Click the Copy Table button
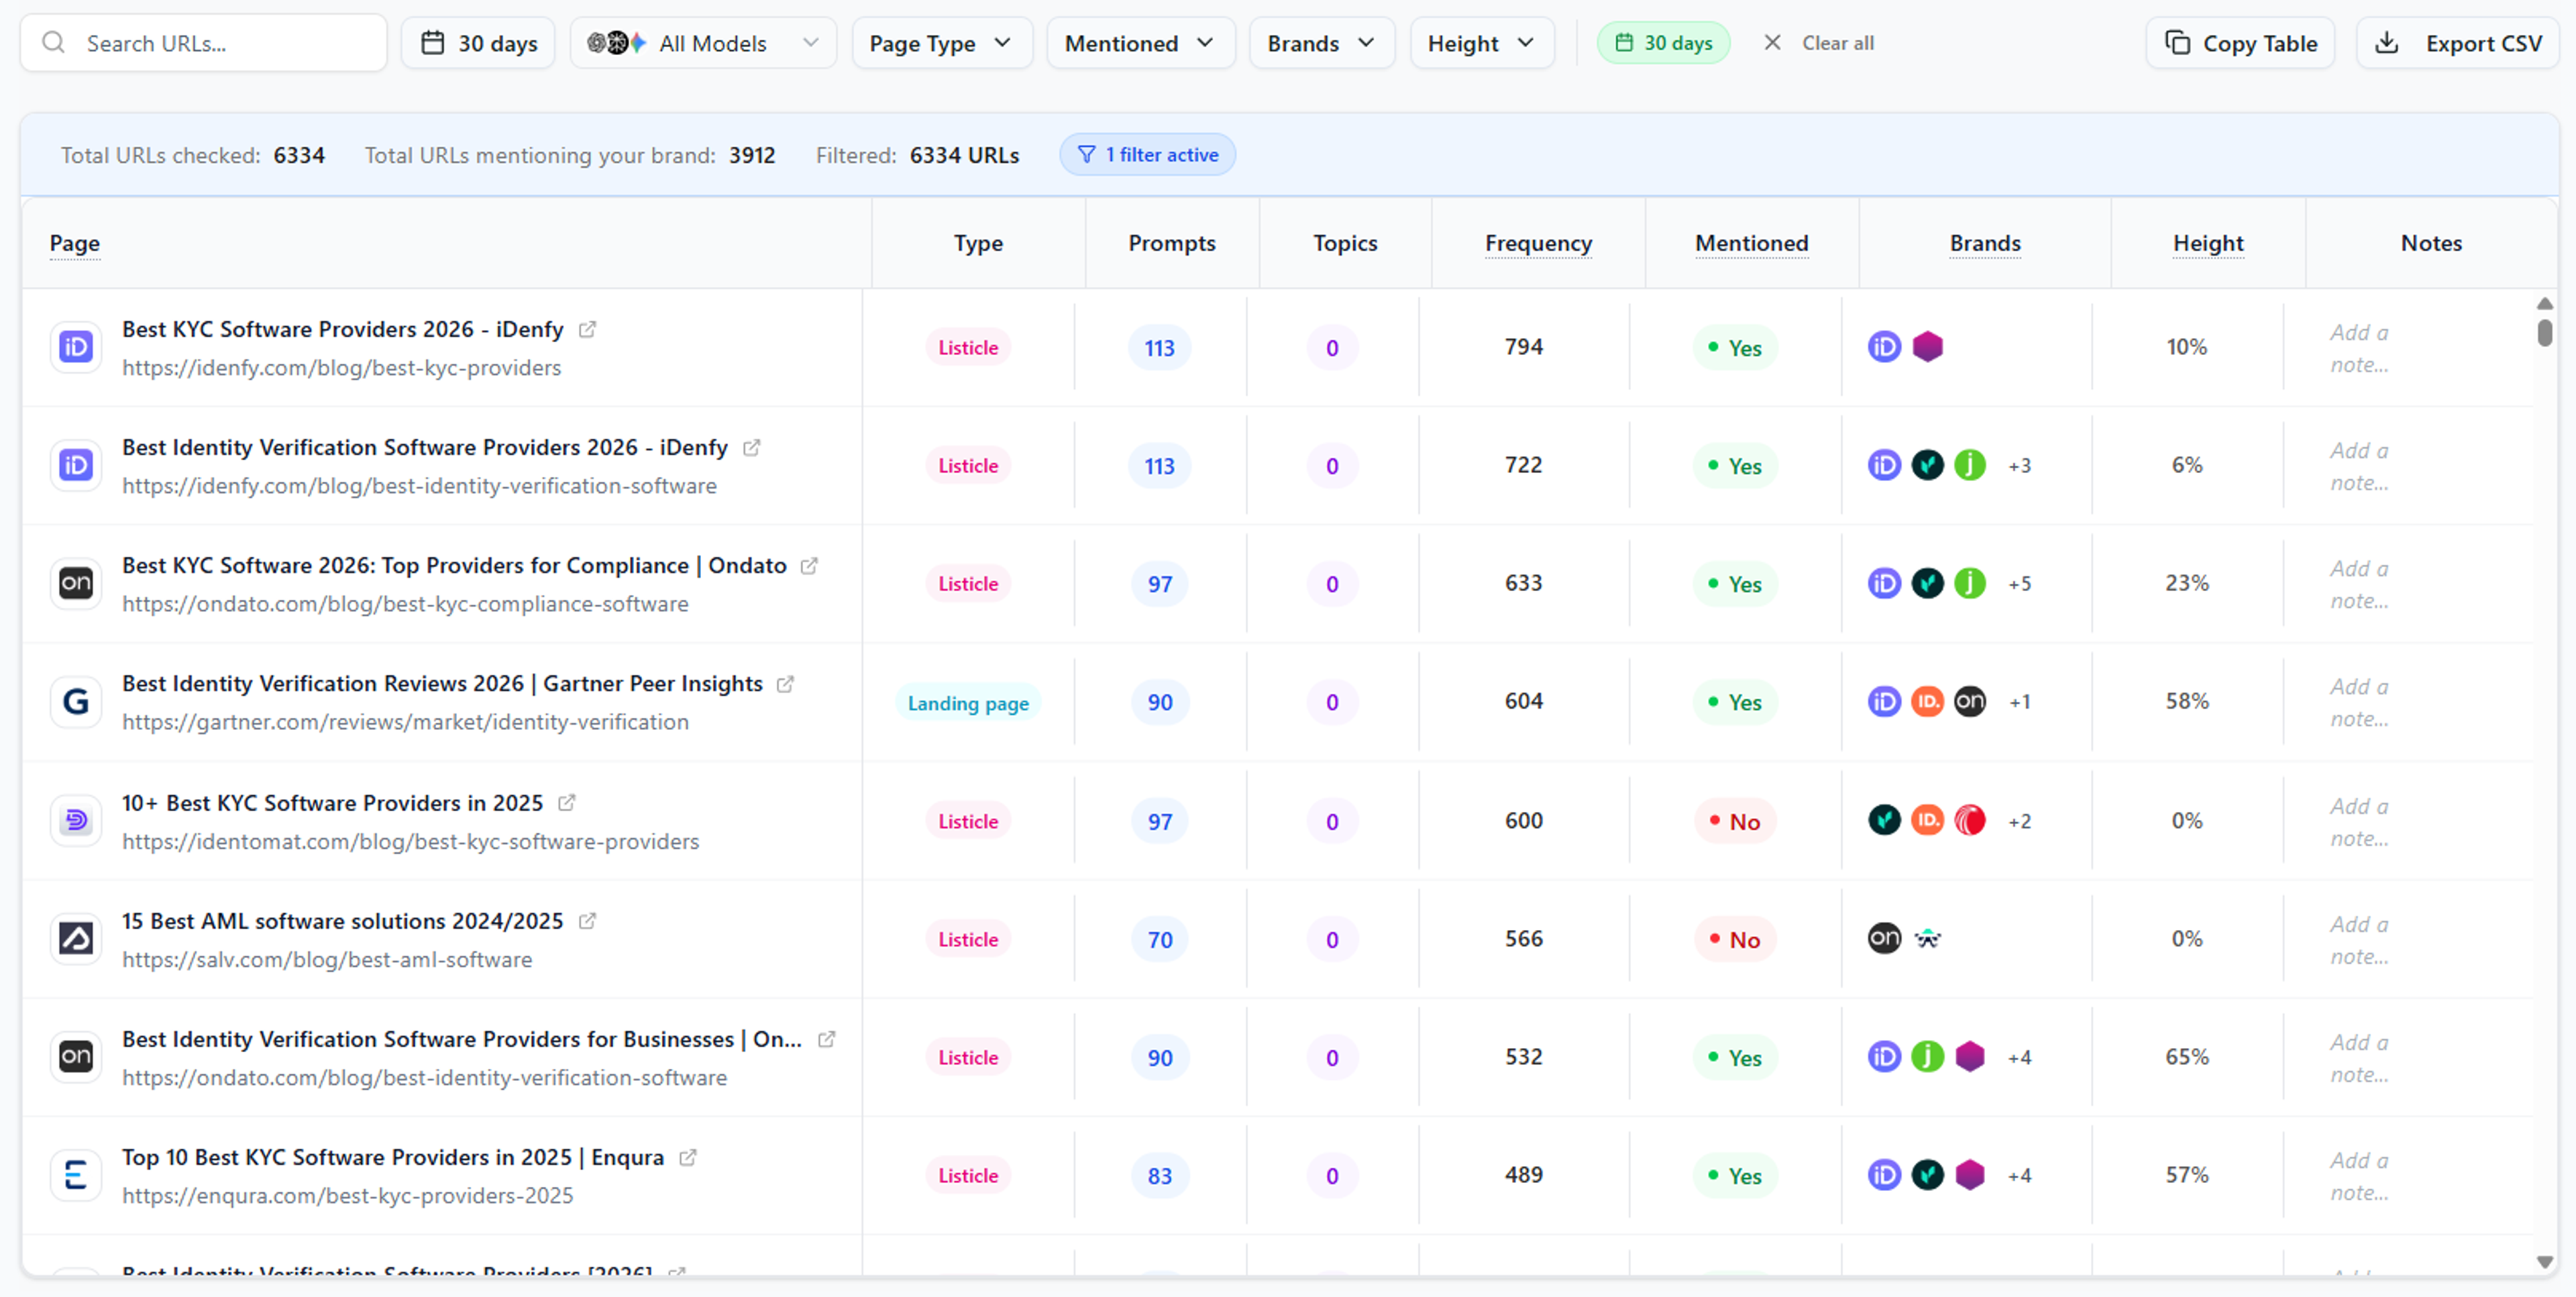 pyautogui.click(x=2240, y=43)
